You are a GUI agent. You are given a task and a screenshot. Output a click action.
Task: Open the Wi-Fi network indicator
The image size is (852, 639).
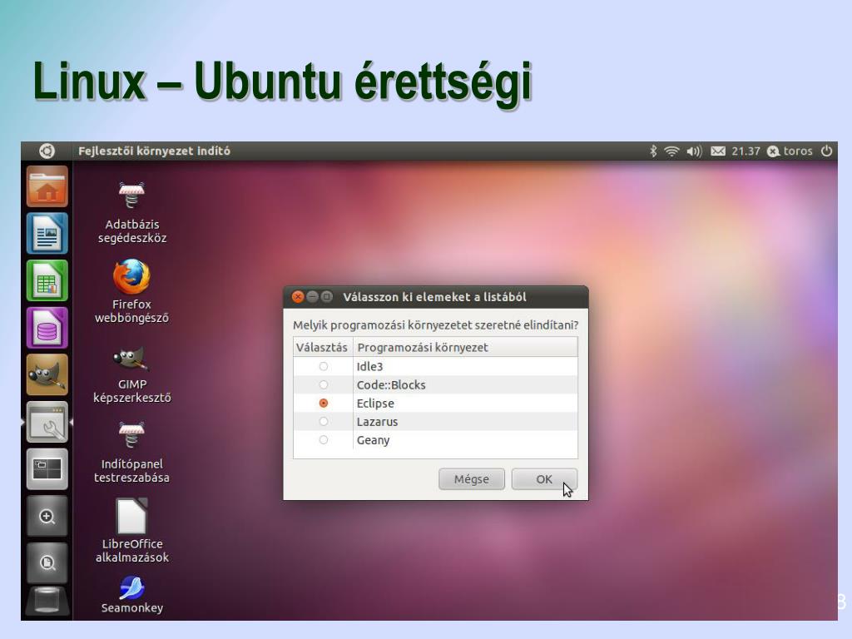pos(672,151)
